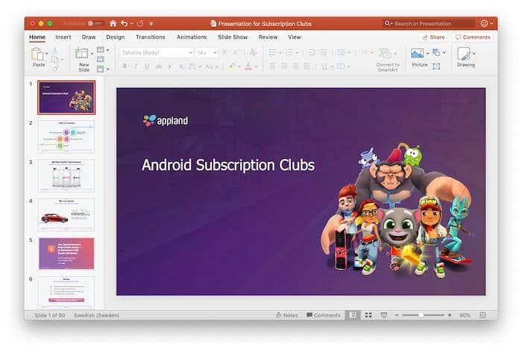
Task: Apply the font color
Action: (x=248, y=66)
